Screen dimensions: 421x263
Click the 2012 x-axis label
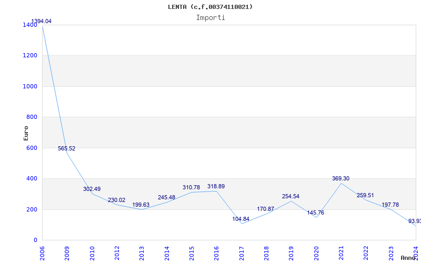117,253
